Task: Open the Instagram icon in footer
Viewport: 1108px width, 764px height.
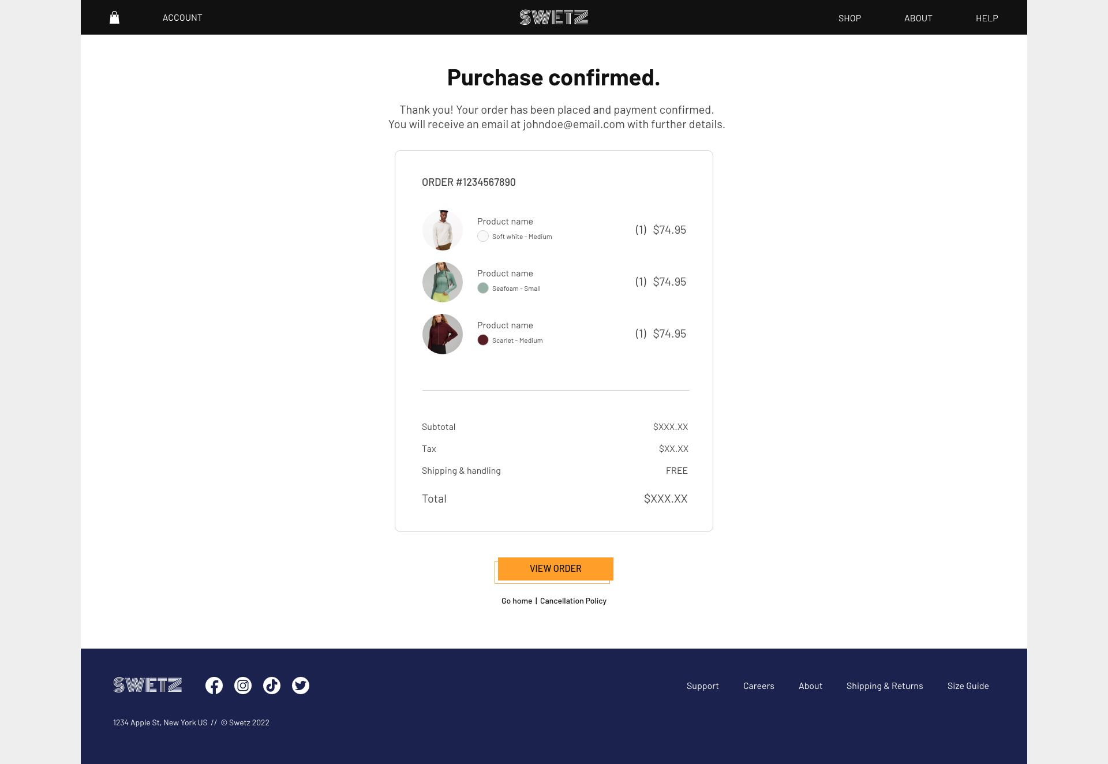Action: [243, 686]
